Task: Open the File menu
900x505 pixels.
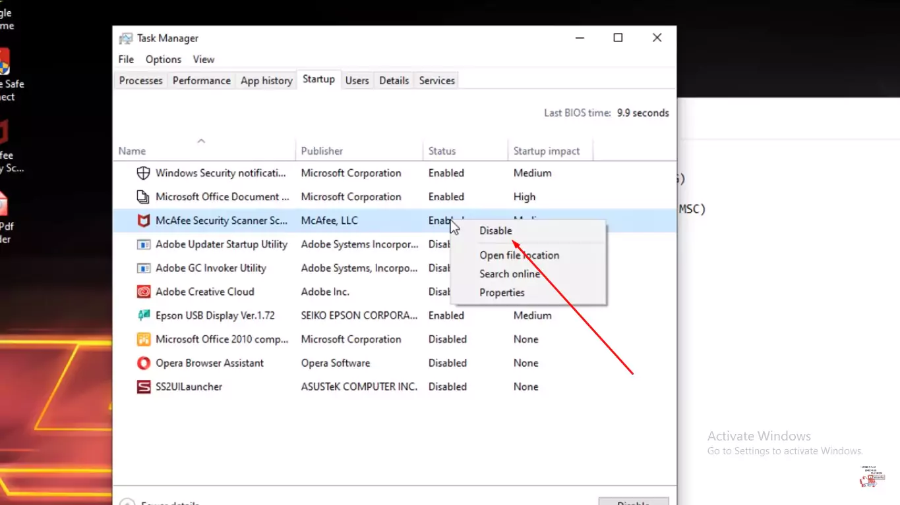Action: coord(126,59)
